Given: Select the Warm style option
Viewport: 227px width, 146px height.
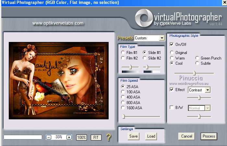Looking at the screenshot, I should [172, 58].
